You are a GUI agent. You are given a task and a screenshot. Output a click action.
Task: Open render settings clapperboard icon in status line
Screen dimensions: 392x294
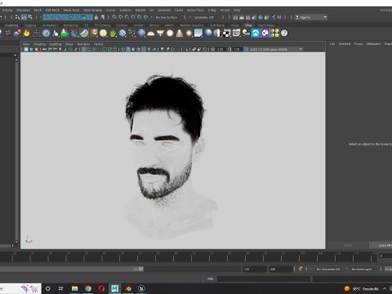(x=254, y=17)
